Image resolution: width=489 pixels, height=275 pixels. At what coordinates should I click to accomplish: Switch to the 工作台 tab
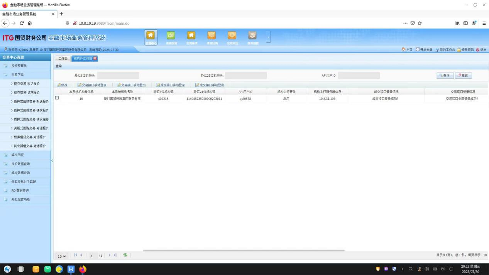point(63,59)
